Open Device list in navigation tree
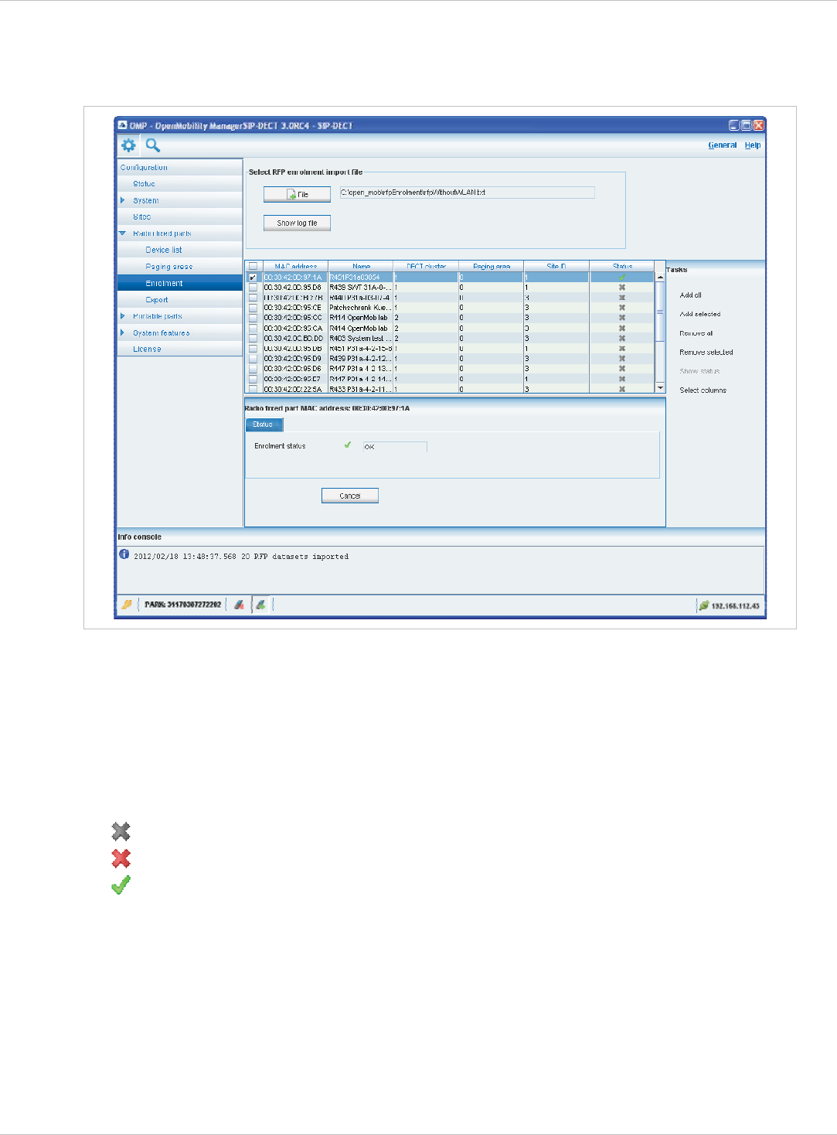 pyautogui.click(x=164, y=250)
